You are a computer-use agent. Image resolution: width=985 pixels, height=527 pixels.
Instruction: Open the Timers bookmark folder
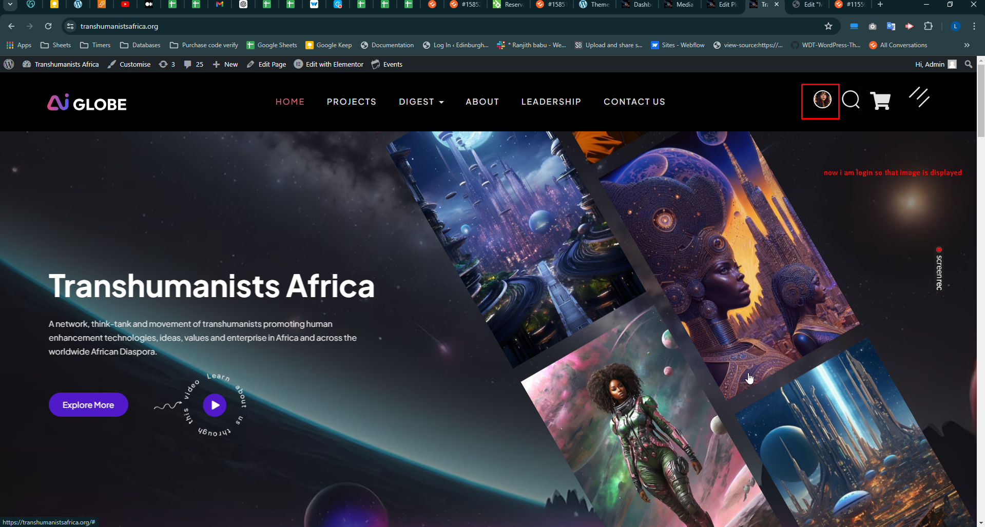(95, 45)
